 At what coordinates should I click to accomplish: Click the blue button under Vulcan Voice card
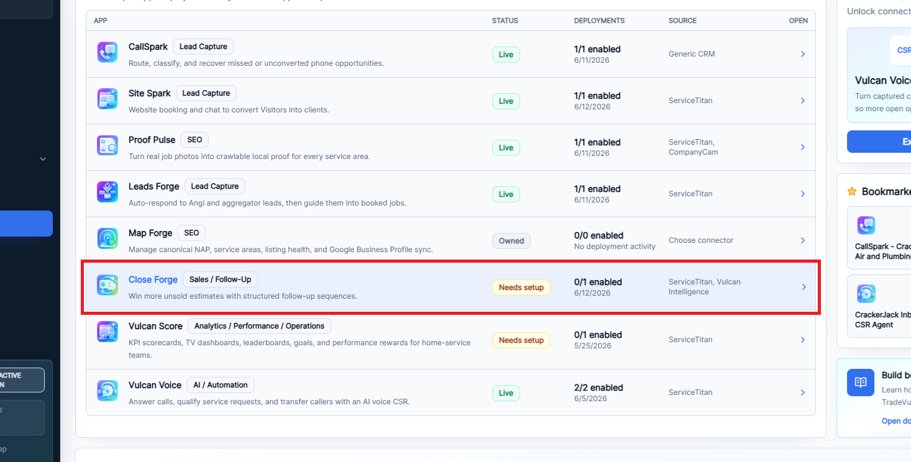tap(879, 142)
